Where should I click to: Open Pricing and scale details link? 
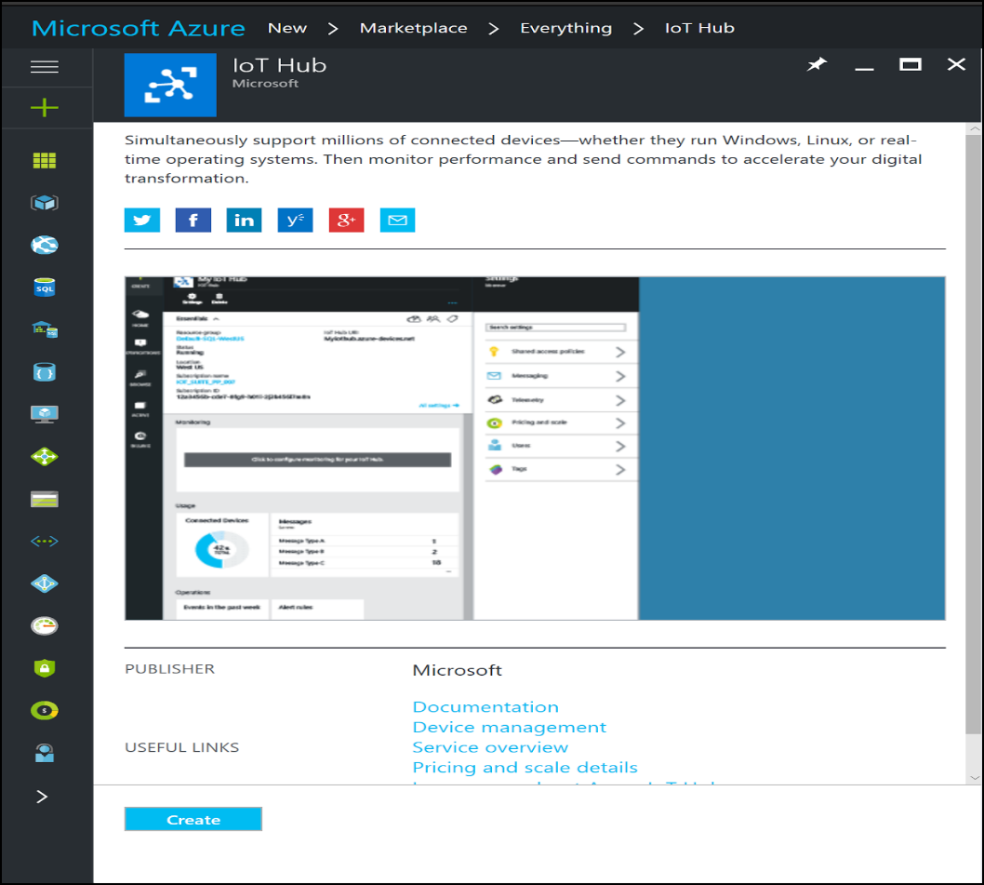point(525,768)
